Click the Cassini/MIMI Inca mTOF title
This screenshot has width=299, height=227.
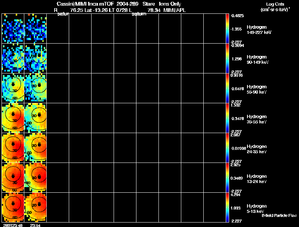pos(85,4)
